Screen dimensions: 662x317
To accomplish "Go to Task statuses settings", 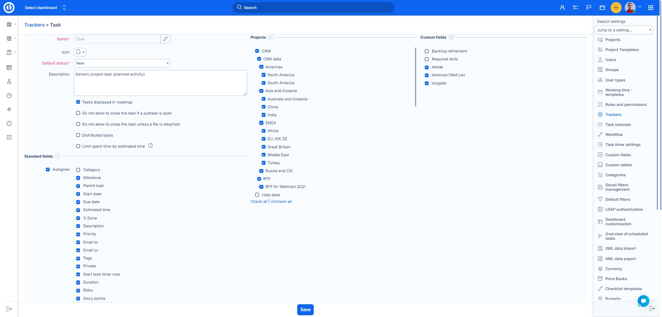I will coord(618,125).
